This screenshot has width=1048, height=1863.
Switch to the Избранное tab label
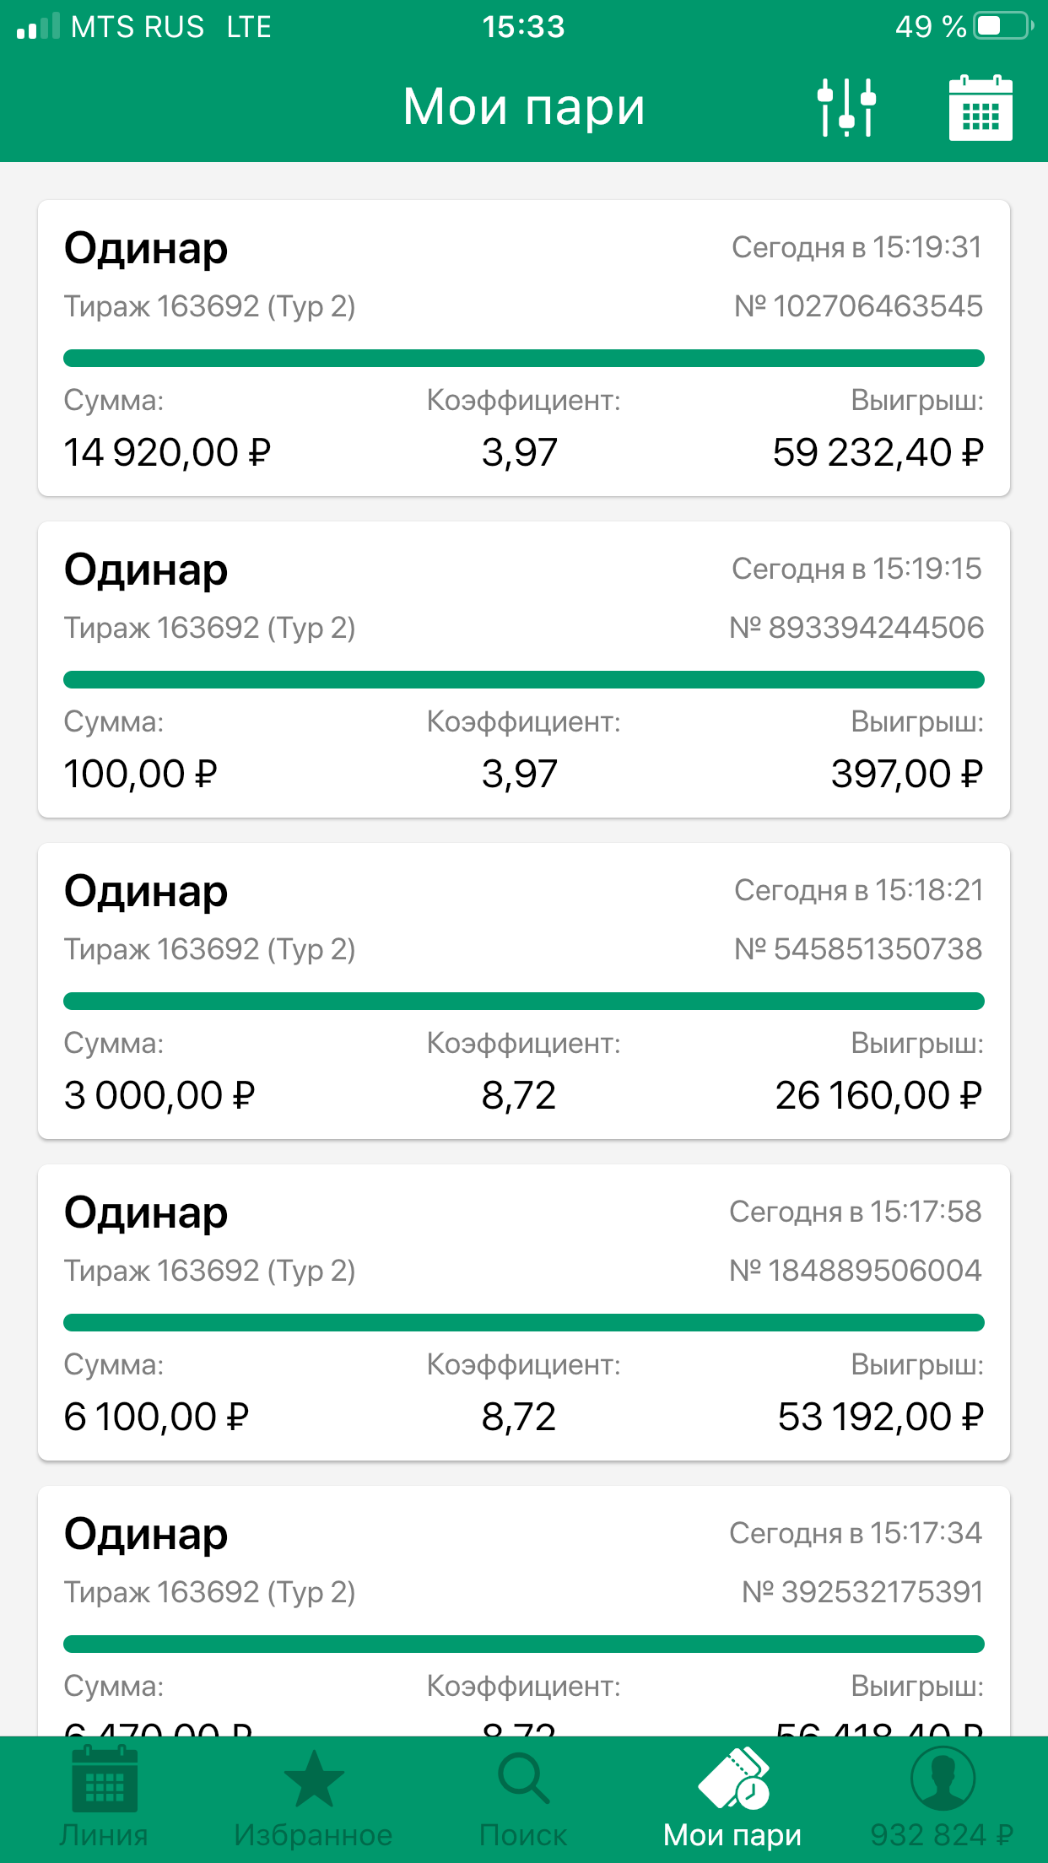click(x=313, y=1835)
